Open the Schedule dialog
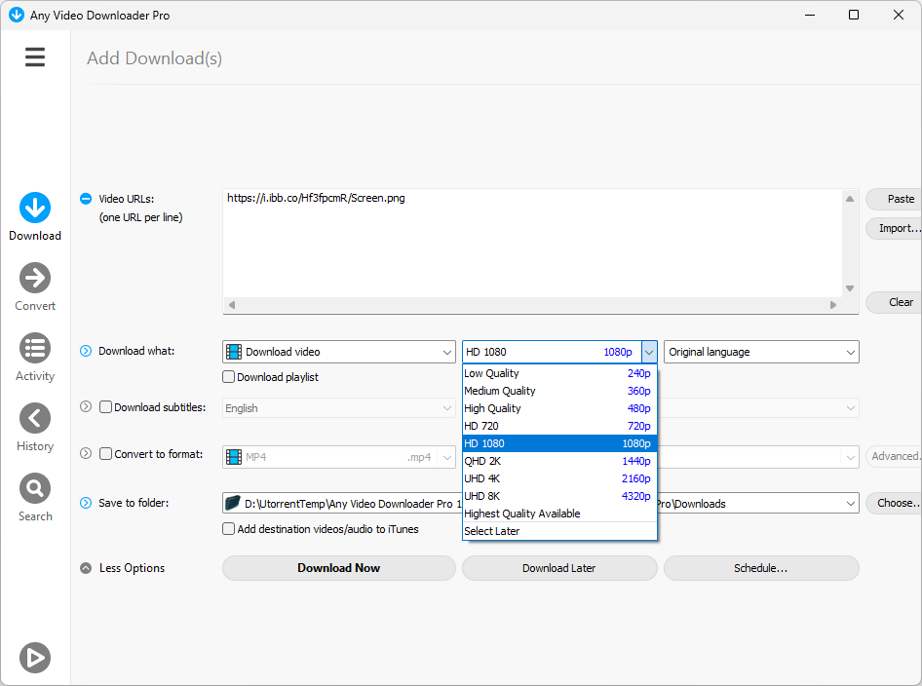Viewport: 922px width, 686px height. (x=761, y=568)
